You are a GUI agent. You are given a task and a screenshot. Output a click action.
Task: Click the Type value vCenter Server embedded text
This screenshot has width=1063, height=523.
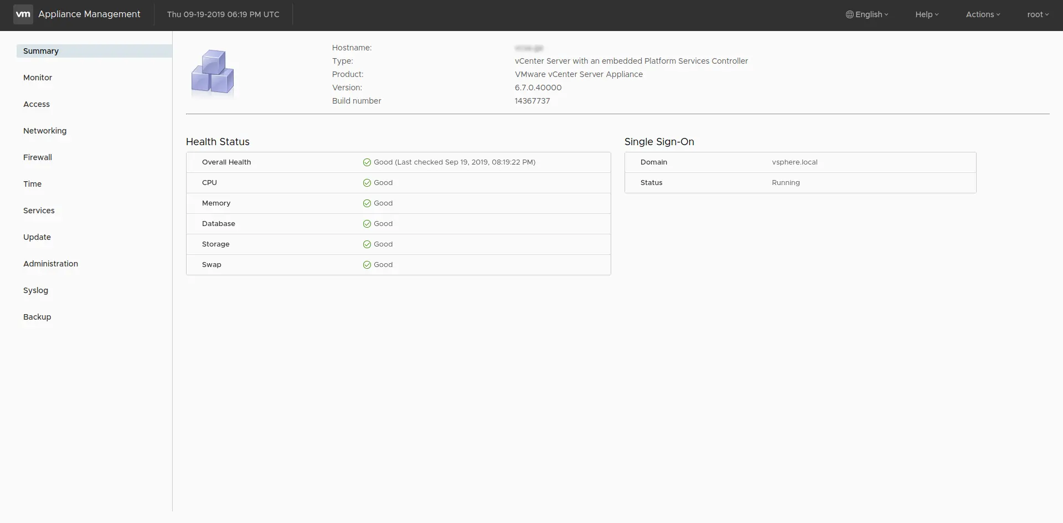tap(631, 61)
